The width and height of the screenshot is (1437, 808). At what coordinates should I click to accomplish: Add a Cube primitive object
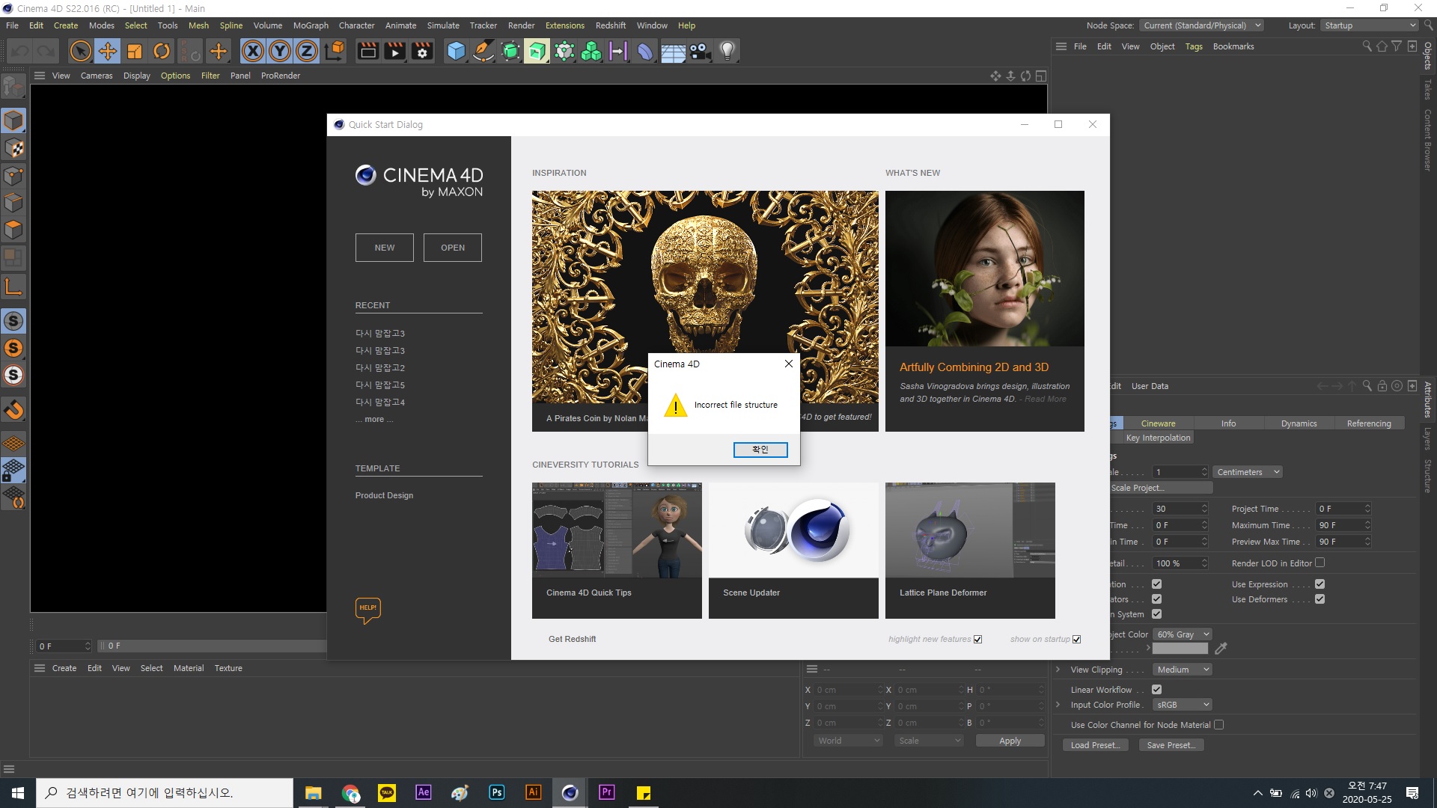pyautogui.click(x=456, y=51)
